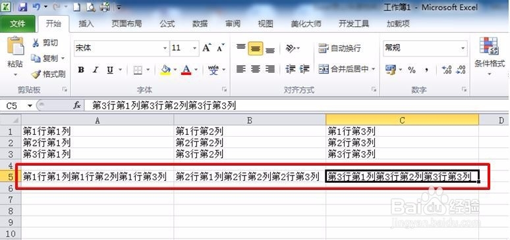510x240 pixels.
Task: Open the 常规 number format dropdown
Action: pos(463,48)
